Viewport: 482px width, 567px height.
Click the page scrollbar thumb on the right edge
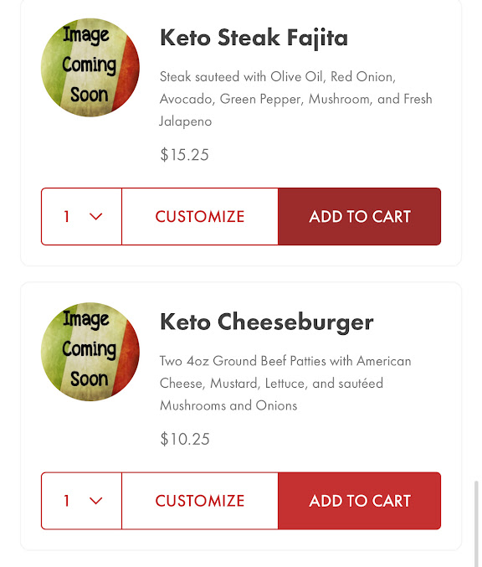(x=476, y=523)
